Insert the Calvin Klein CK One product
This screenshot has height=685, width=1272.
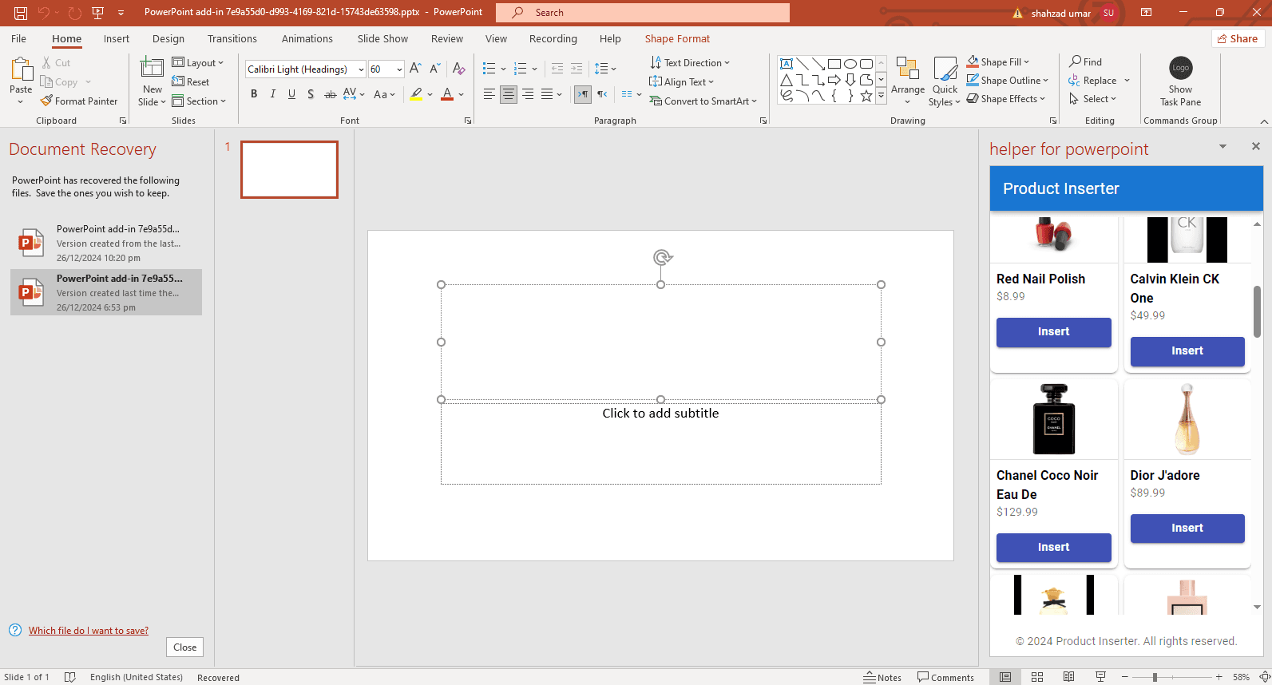click(x=1187, y=351)
